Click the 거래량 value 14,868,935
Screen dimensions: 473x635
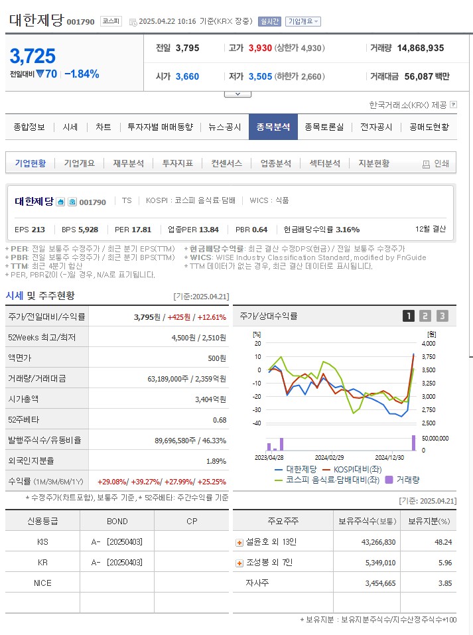421,48
